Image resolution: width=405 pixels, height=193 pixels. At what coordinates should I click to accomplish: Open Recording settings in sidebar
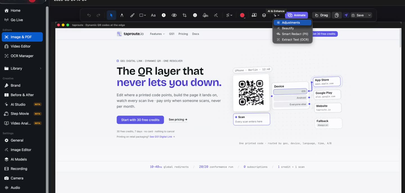tap(22, 169)
